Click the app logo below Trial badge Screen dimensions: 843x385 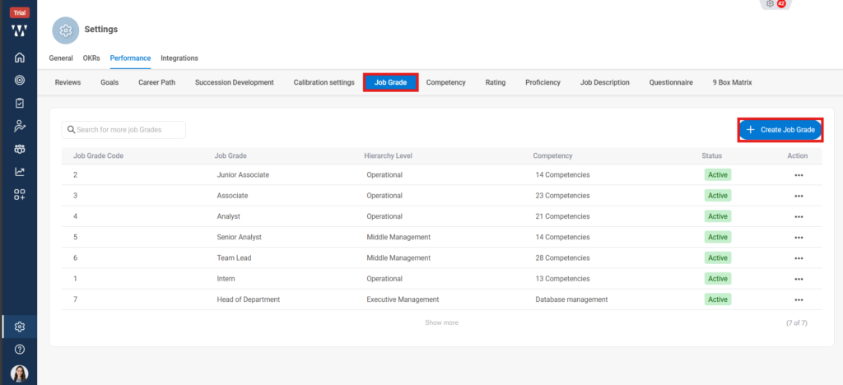(x=20, y=30)
